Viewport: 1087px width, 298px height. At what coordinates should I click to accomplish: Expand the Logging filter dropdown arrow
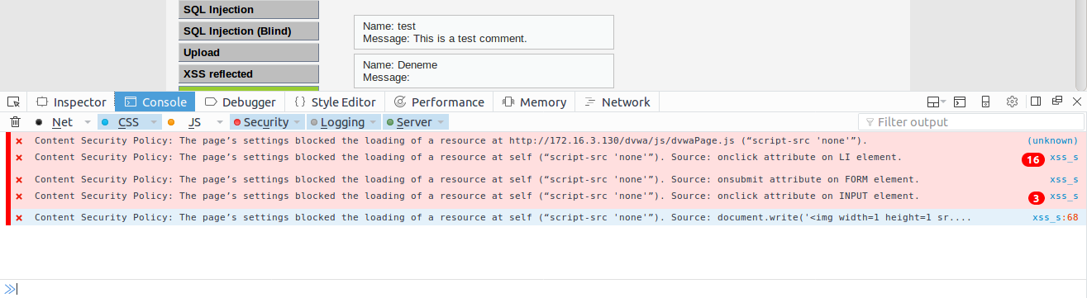click(x=374, y=122)
